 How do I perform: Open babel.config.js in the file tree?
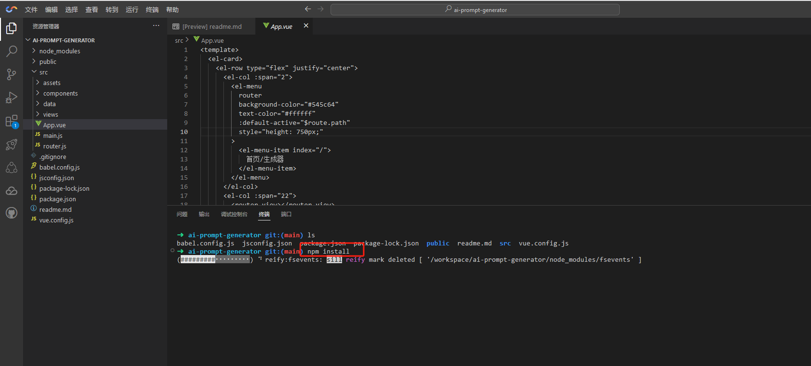tap(95, 167)
